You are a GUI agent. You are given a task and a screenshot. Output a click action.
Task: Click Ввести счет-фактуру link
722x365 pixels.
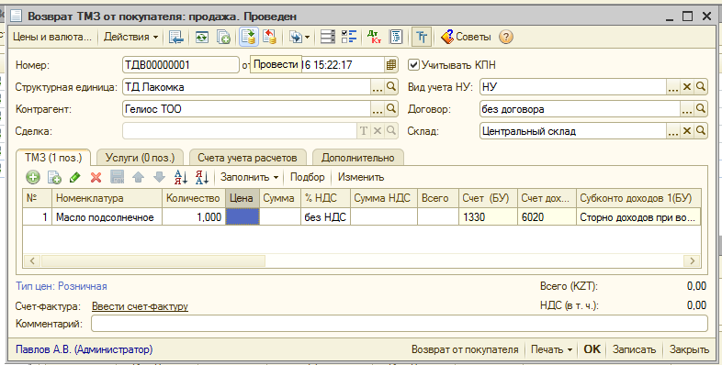click(x=140, y=306)
